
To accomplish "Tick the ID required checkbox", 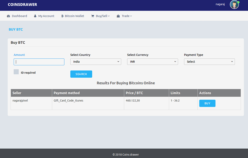I will click(x=16, y=72).
